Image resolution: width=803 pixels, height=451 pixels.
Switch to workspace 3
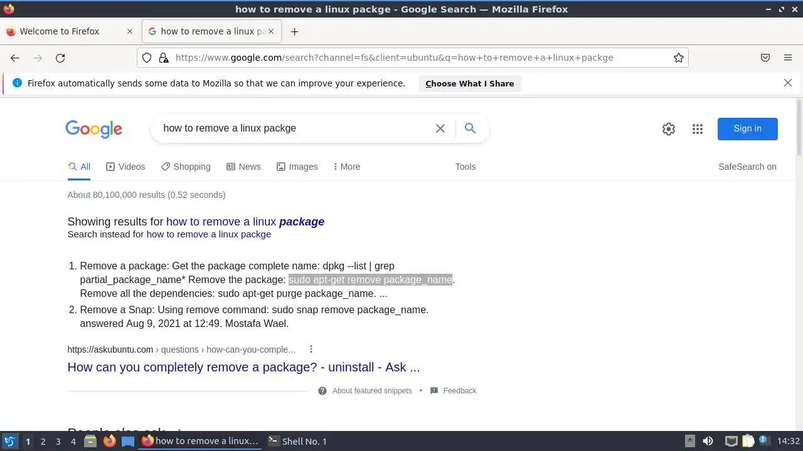58,441
